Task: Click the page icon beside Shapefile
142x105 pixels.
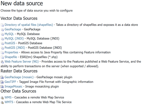Action: (x=2, y=57)
